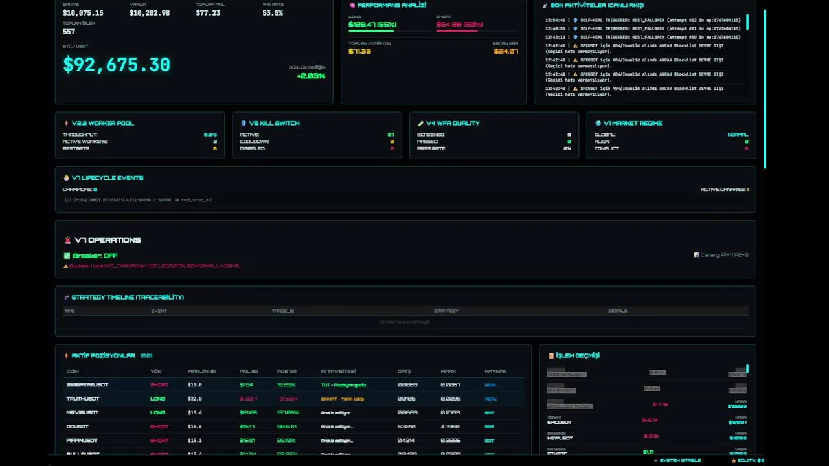The width and height of the screenshot is (829, 466).
Task: Click the EPICUSDT trade history entry
Action: (x=647, y=420)
